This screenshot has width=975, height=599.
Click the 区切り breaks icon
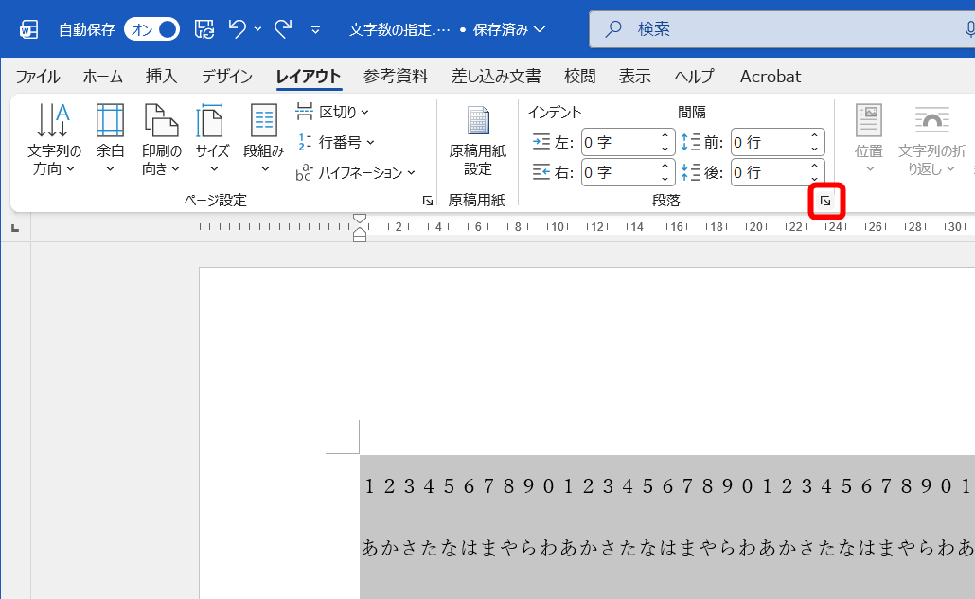pyautogui.click(x=304, y=112)
